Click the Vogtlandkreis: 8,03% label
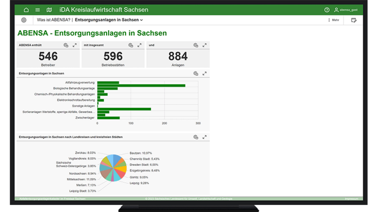377x212 pixels. click(x=82, y=159)
